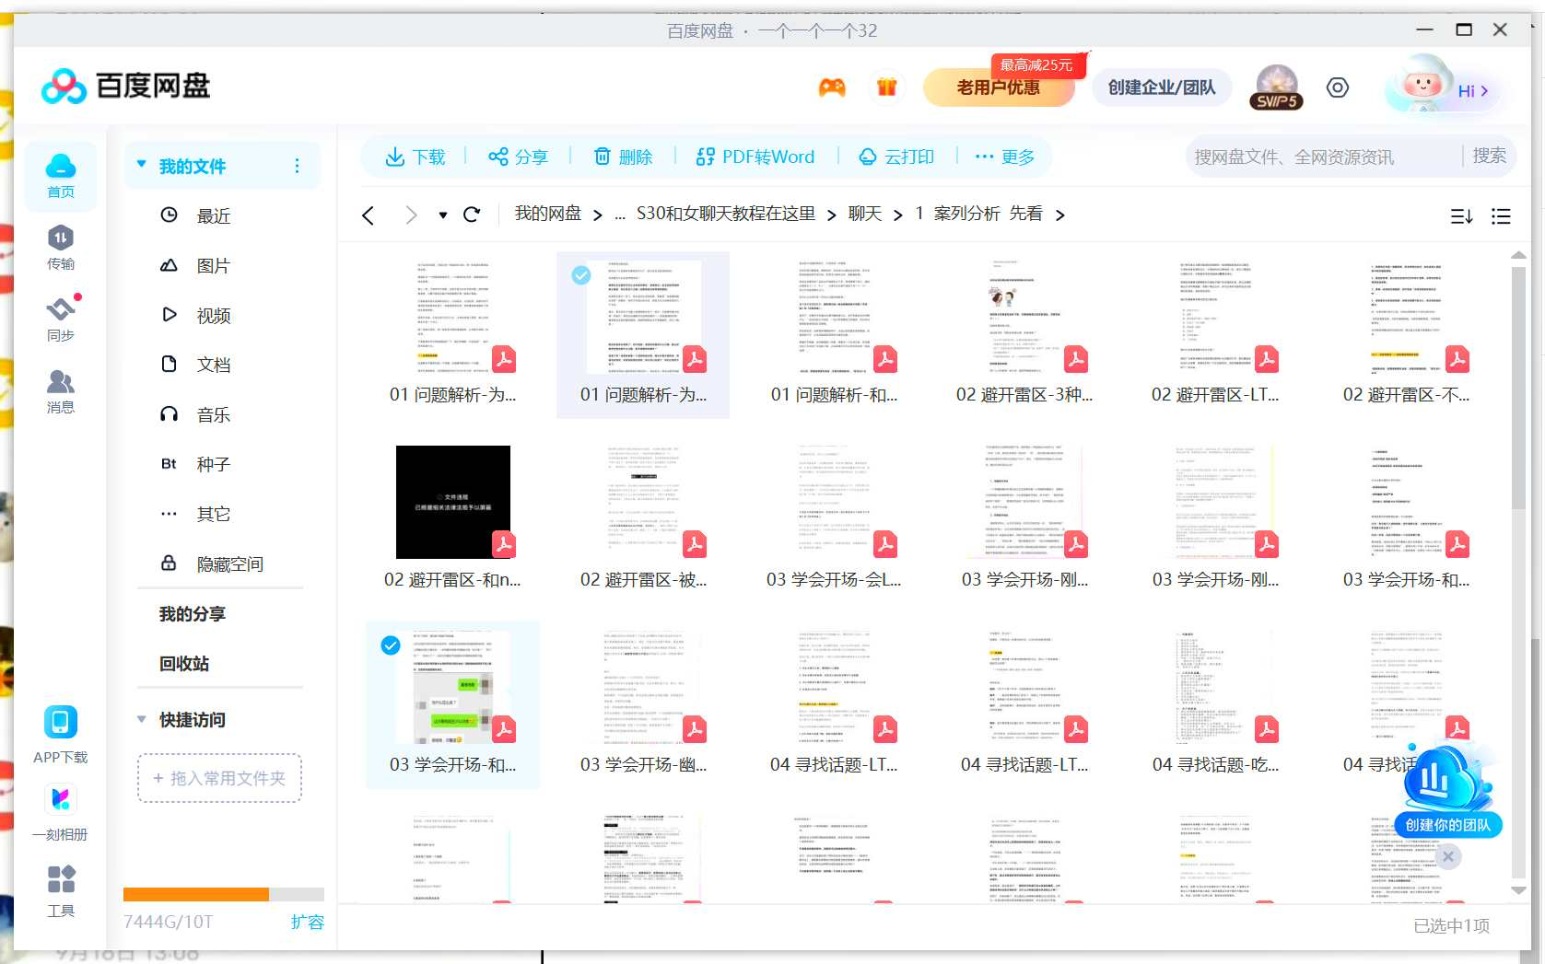Click the gift box promo icon
1545x964 pixels.
click(887, 87)
